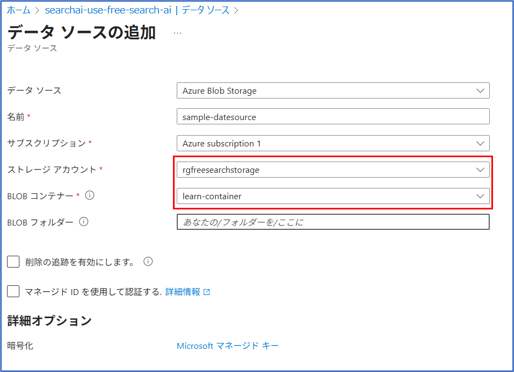Click the データ ソースの追加 page heading
514x372 pixels.
pos(81,33)
